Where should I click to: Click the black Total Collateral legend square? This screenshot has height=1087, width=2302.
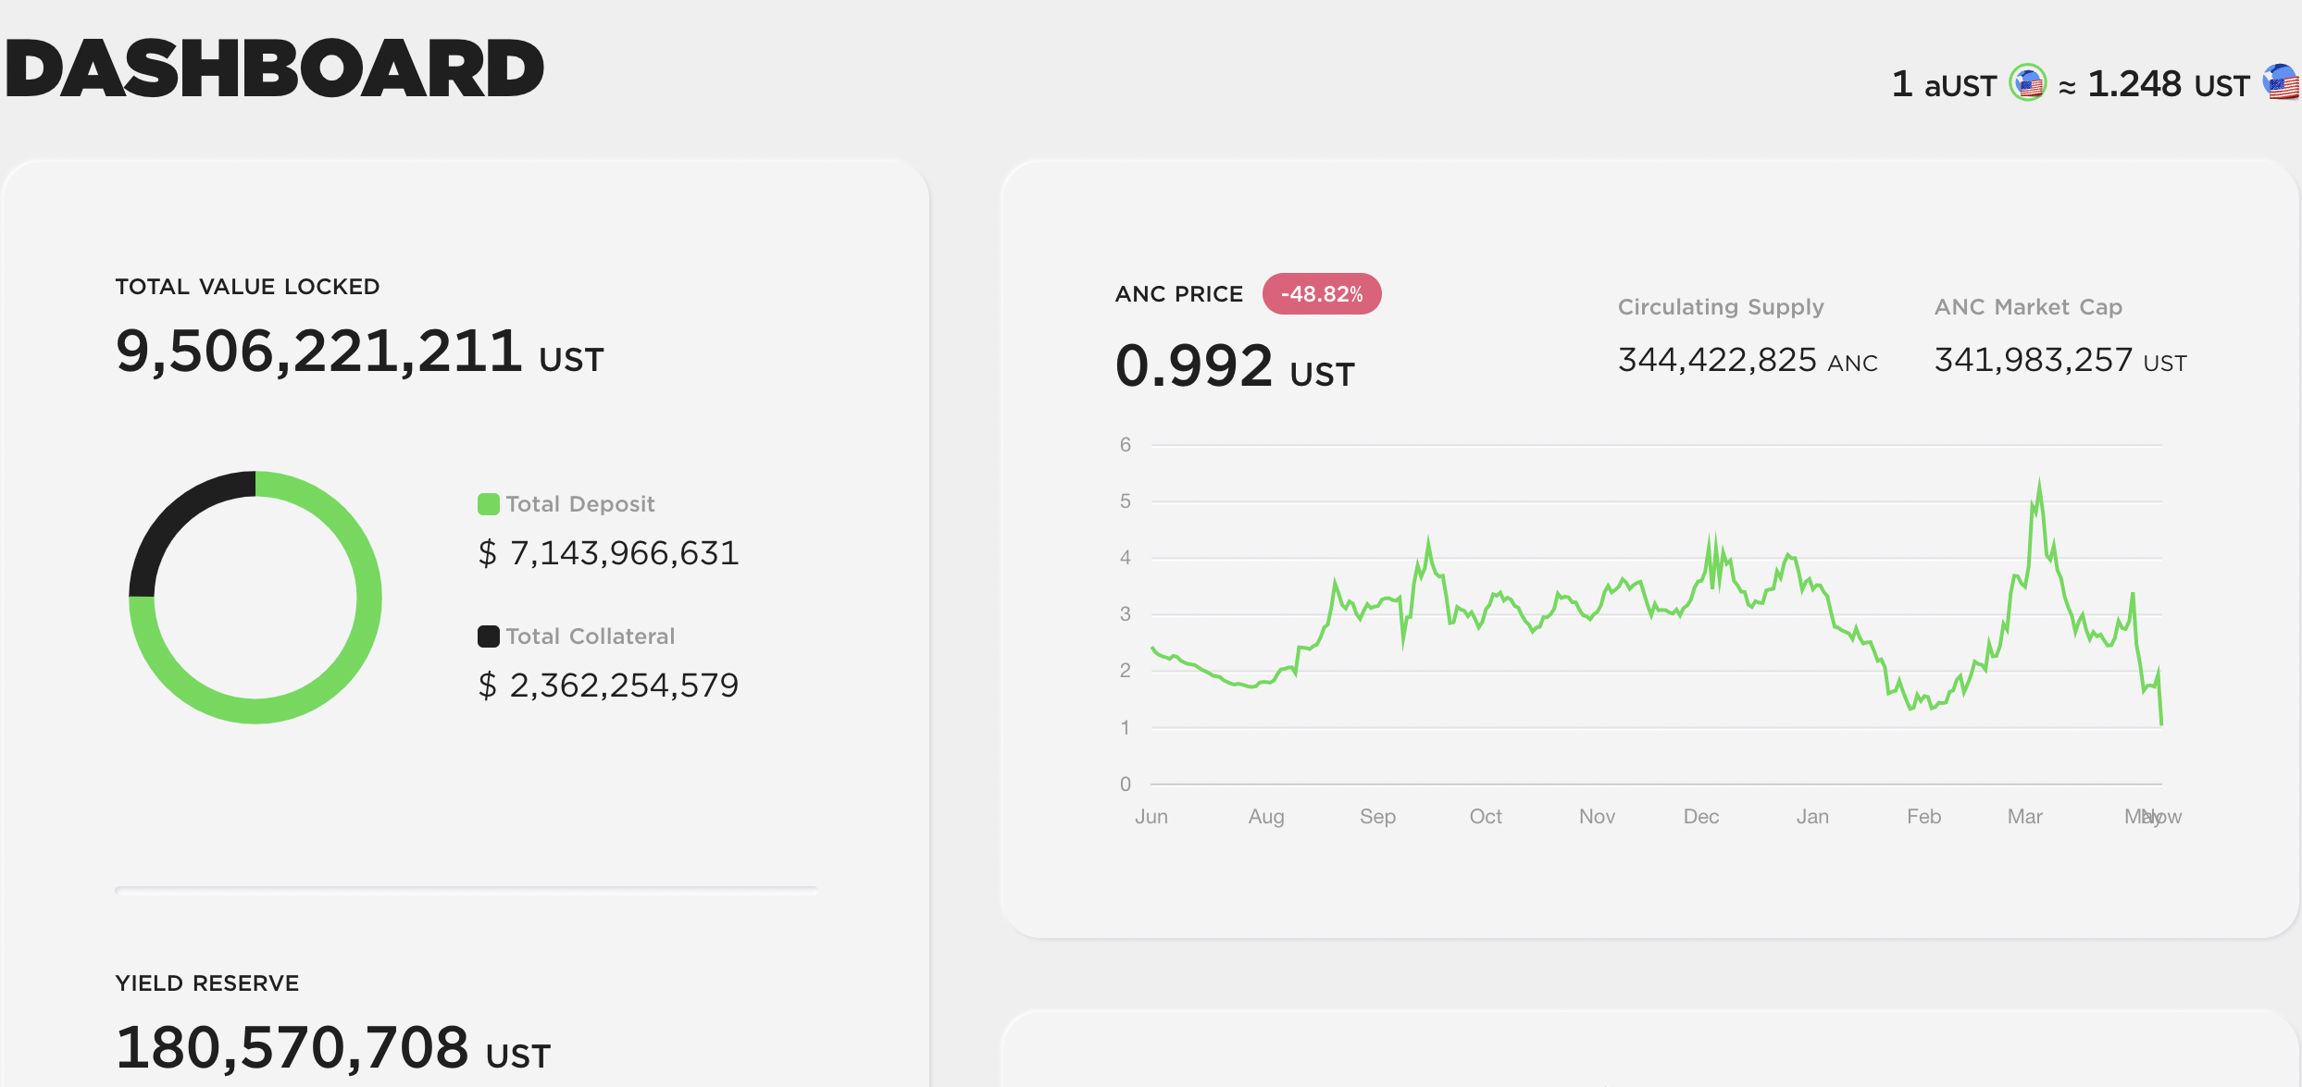(488, 636)
